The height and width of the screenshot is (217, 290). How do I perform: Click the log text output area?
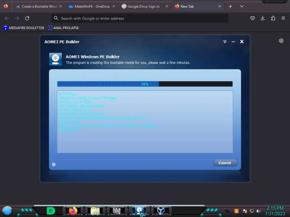coord(145,121)
